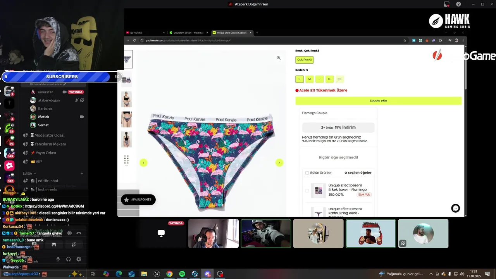Collapse the Editör channel category
496x279 pixels.
point(29,174)
